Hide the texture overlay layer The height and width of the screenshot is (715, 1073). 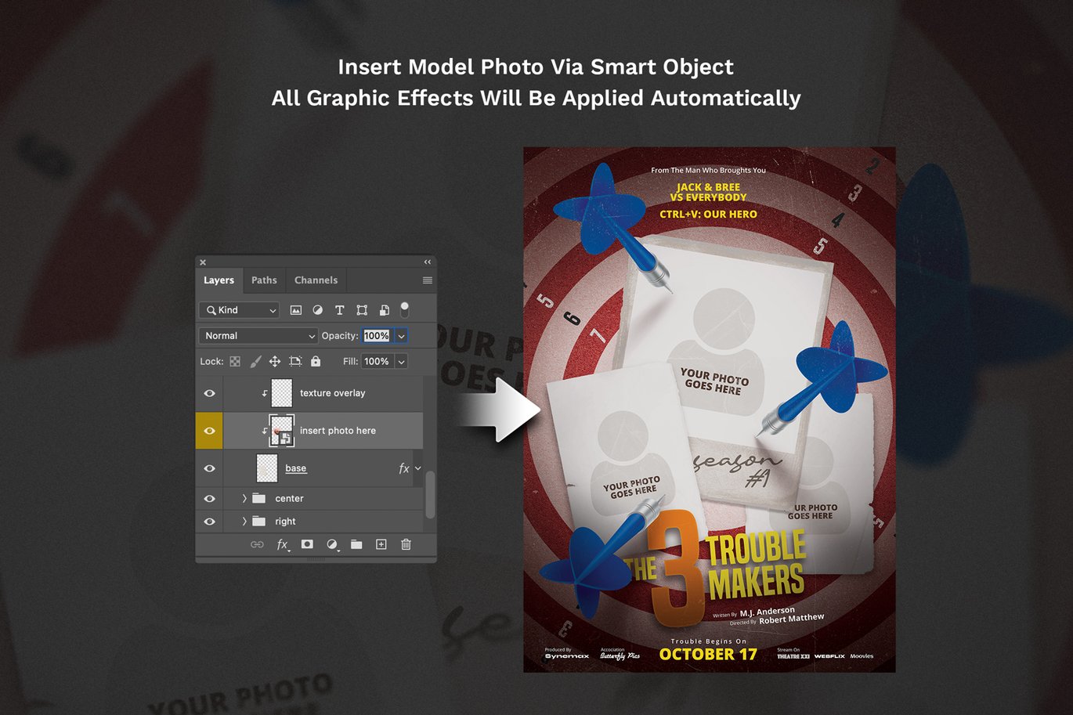click(x=209, y=393)
